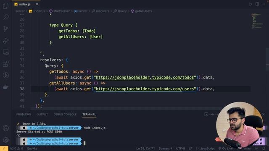Click the terminal cursor at last prompt
The width and height of the screenshot is (269, 151).
(x=84, y=143)
